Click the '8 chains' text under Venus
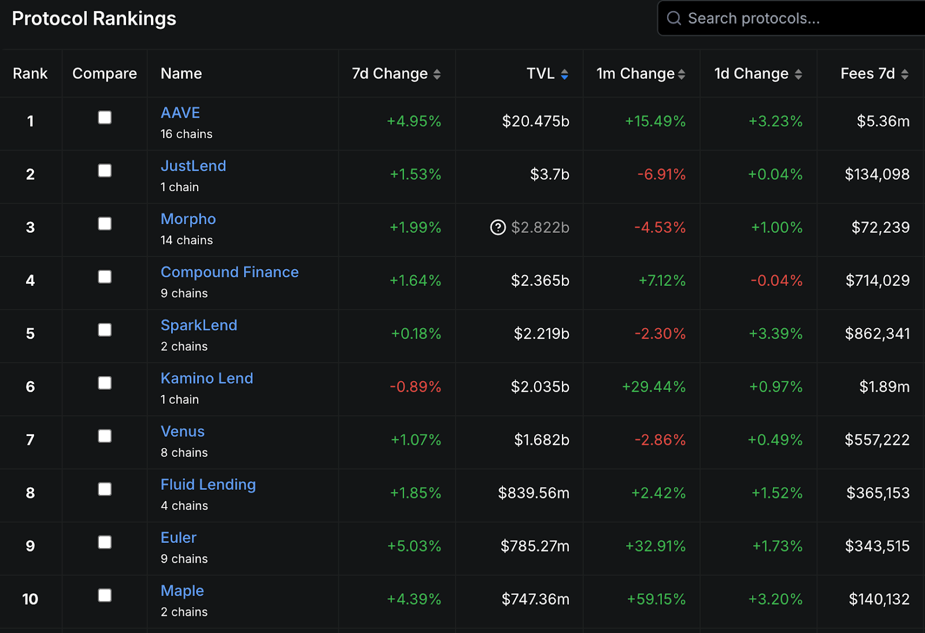925x633 pixels. pos(184,453)
